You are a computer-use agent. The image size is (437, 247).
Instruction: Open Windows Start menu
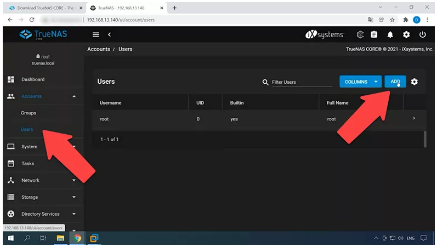pyautogui.click(x=10, y=238)
